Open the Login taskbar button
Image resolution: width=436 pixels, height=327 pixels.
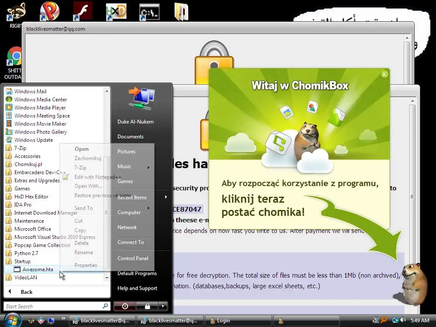coord(238,321)
